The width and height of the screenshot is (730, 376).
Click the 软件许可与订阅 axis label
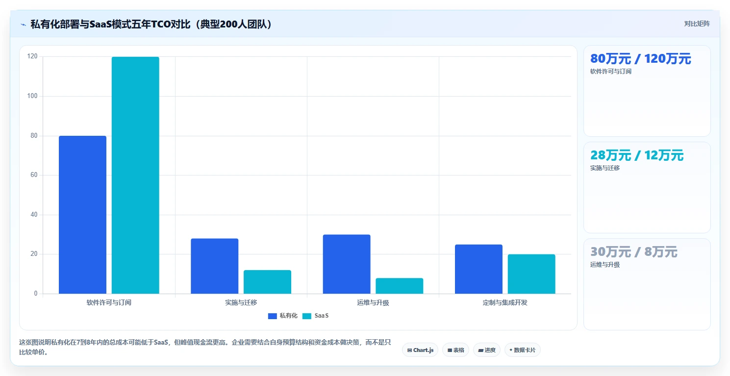click(x=109, y=302)
